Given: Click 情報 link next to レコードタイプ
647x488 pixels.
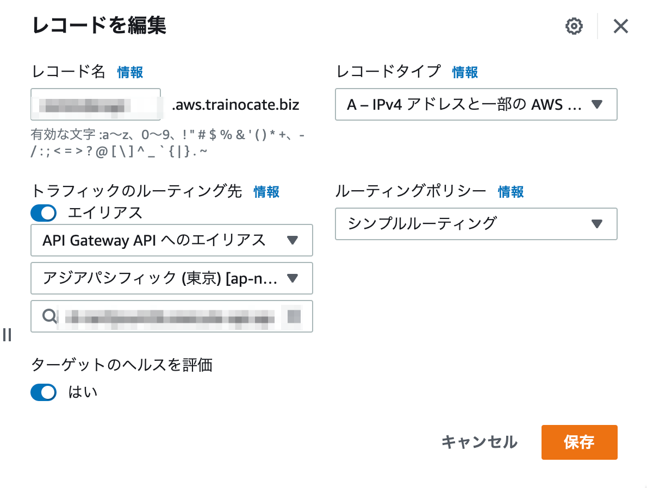Looking at the screenshot, I should (465, 72).
